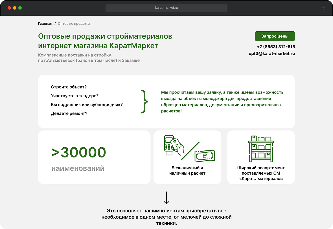Open the opt3@karat-market.ru email link
Screen dimensions: 333x229
pyautogui.click(x=271, y=54)
